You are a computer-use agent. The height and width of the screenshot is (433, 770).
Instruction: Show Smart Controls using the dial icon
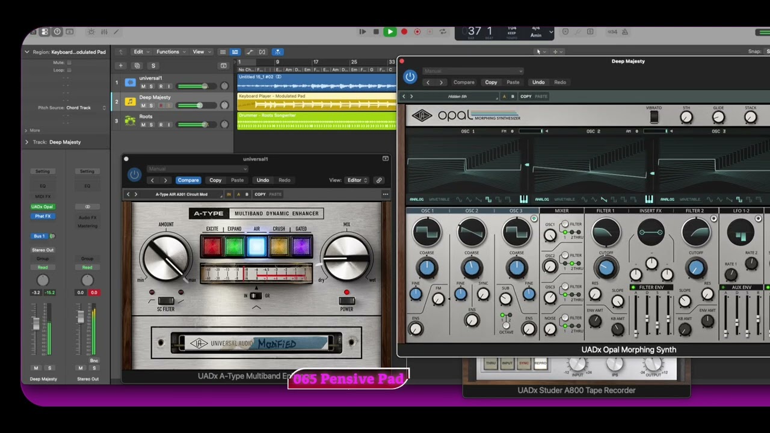tap(91, 32)
